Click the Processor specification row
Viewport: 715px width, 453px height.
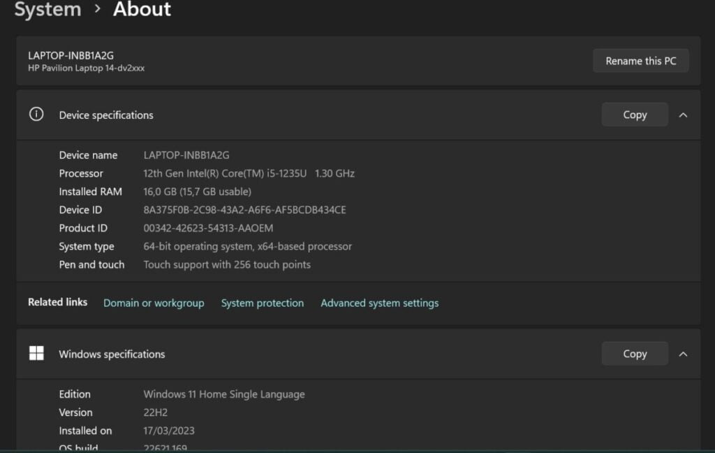(249, 173)
